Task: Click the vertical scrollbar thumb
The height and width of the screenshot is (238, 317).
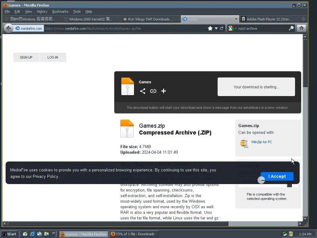Action: click(x=305, y=63)
